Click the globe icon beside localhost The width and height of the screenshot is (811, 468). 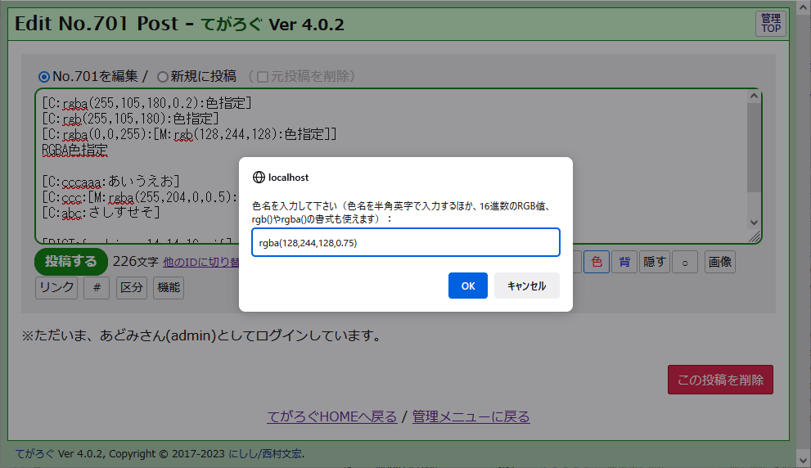259,178
